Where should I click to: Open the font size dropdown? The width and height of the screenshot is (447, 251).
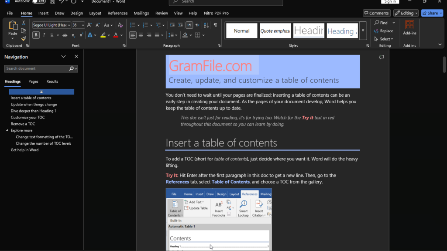point(83,25)
